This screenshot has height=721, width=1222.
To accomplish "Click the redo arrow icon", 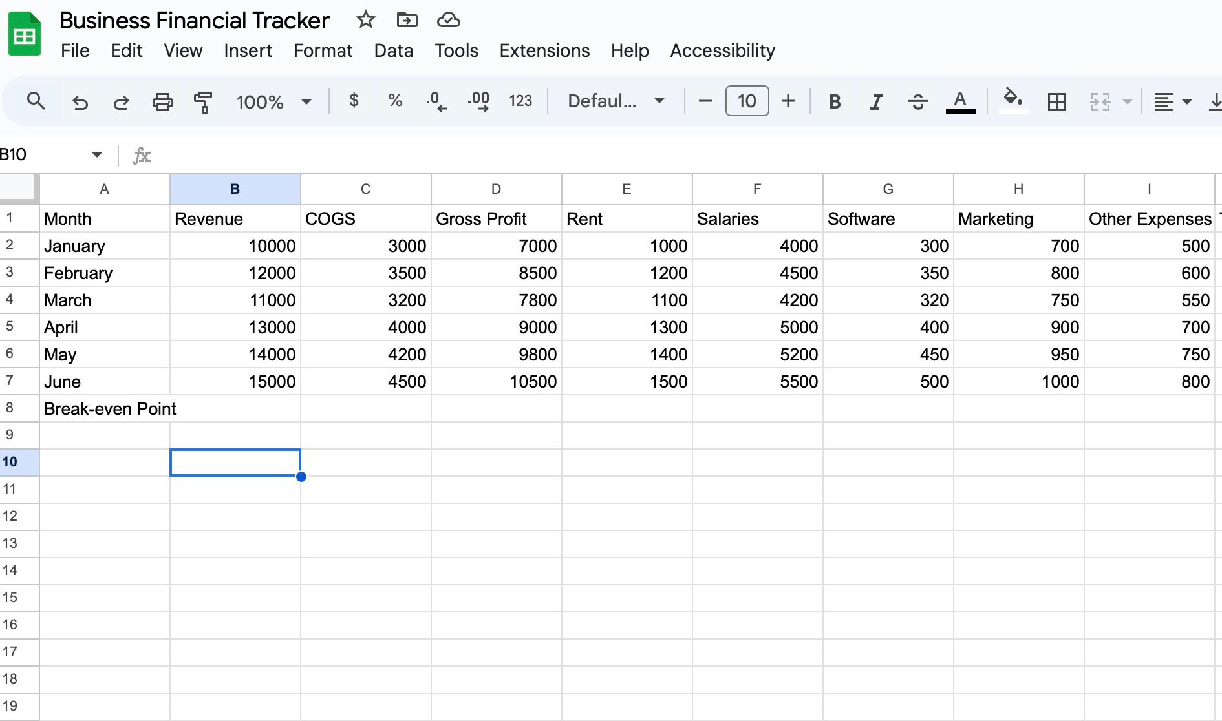I will pyautogui.click(x=121, y=101).
